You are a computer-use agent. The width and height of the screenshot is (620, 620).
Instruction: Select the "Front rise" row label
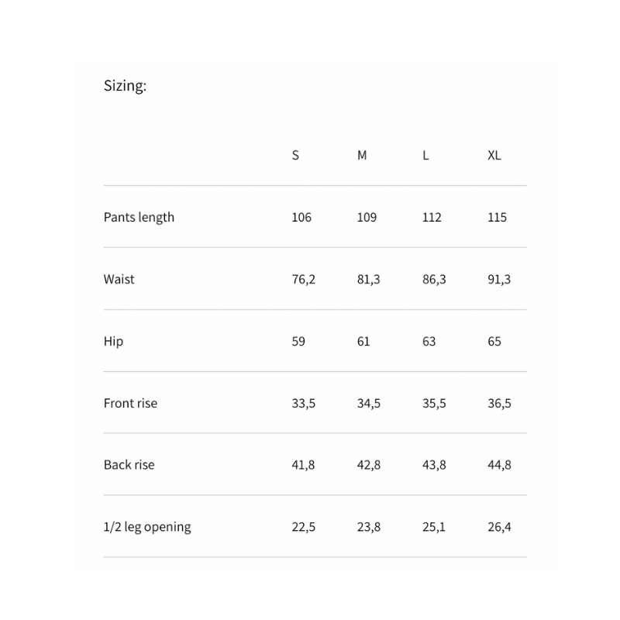coord(130,403)
